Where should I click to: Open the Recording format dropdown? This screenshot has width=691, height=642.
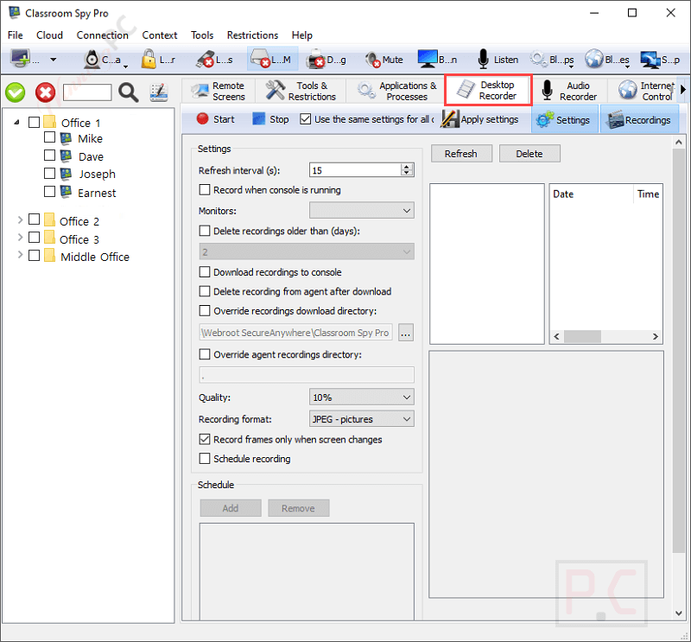click(x=361, y=419)
